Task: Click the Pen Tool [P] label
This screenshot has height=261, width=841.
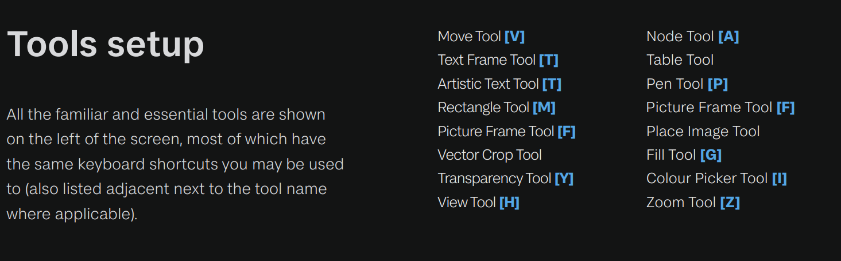Action: point(687,84)
